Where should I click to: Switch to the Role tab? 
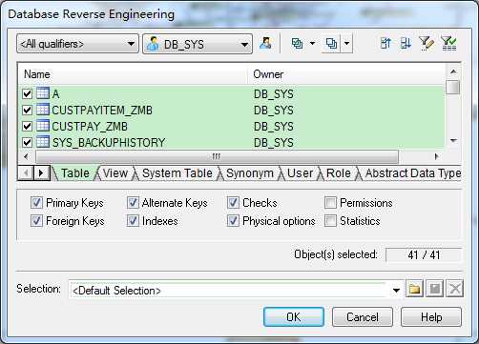coord(339,173)
